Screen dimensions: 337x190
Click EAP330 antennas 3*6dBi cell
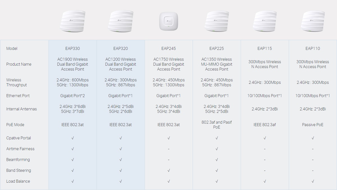72,109
